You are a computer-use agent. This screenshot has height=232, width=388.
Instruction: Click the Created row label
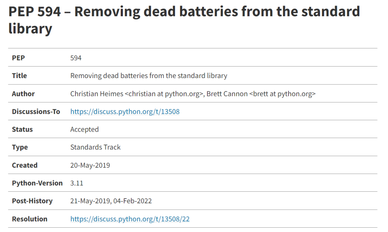tap(25, 165)
